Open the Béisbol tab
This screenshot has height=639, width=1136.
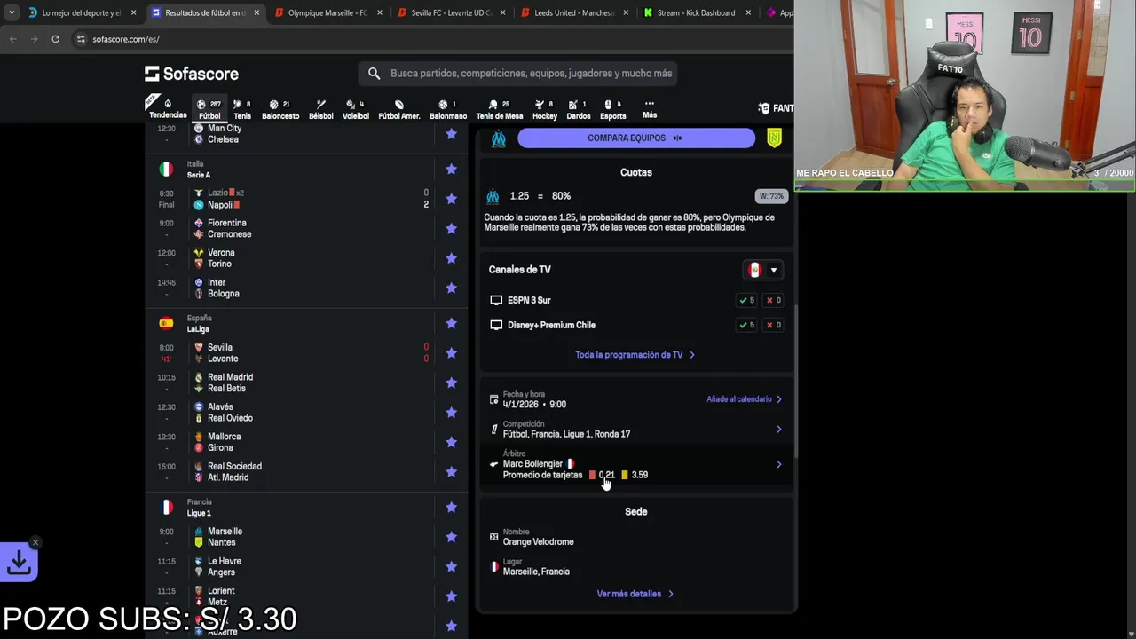tap(320, 109)
